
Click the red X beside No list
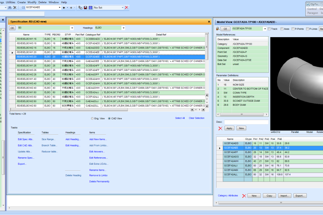(x=126, y=8)
